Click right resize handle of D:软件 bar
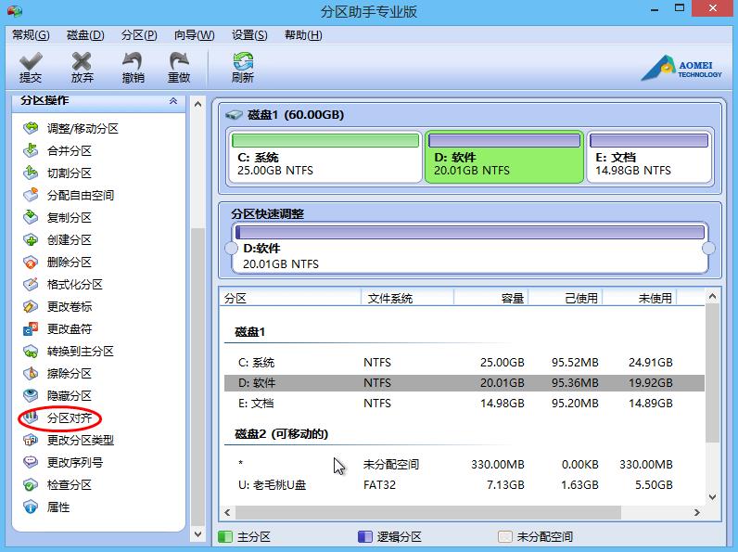The image size is (738, 552). (x=708, y=249)
